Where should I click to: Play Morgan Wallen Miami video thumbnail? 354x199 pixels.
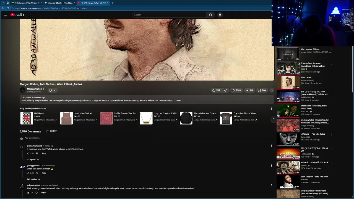point(288,125)
